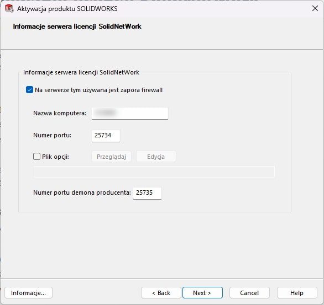Focus the Numer portu field showing 25734
Viewport: 324px width, 305px height.
tap(106, 136)
